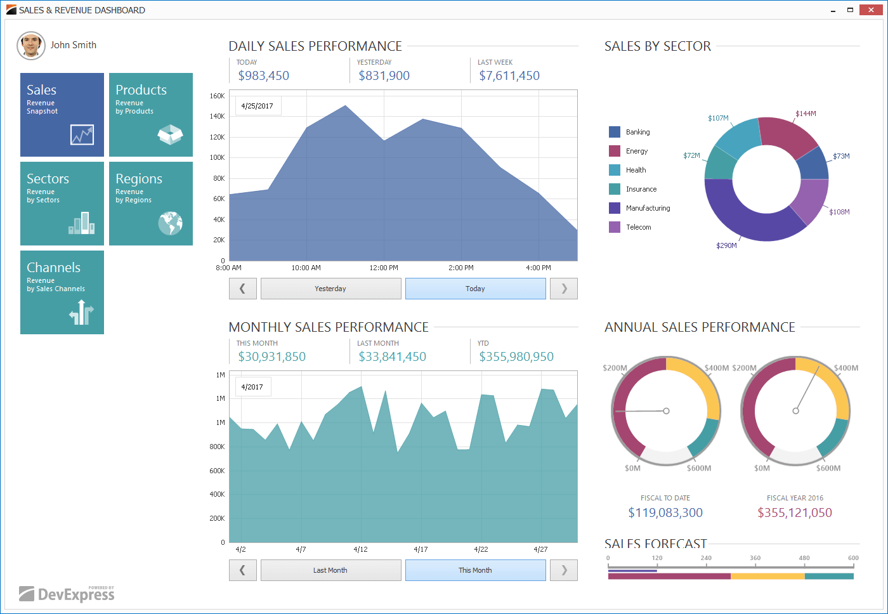Click the box icon on the Products tile

coord(170,134)
